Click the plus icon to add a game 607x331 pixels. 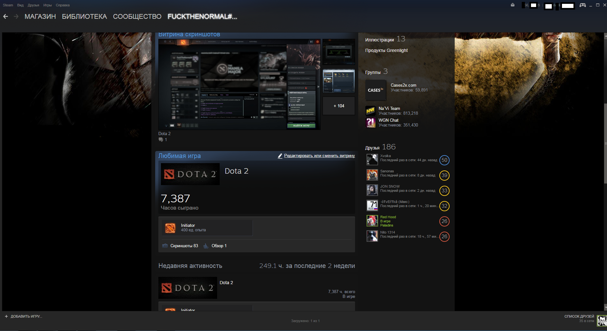pos(6,316)
